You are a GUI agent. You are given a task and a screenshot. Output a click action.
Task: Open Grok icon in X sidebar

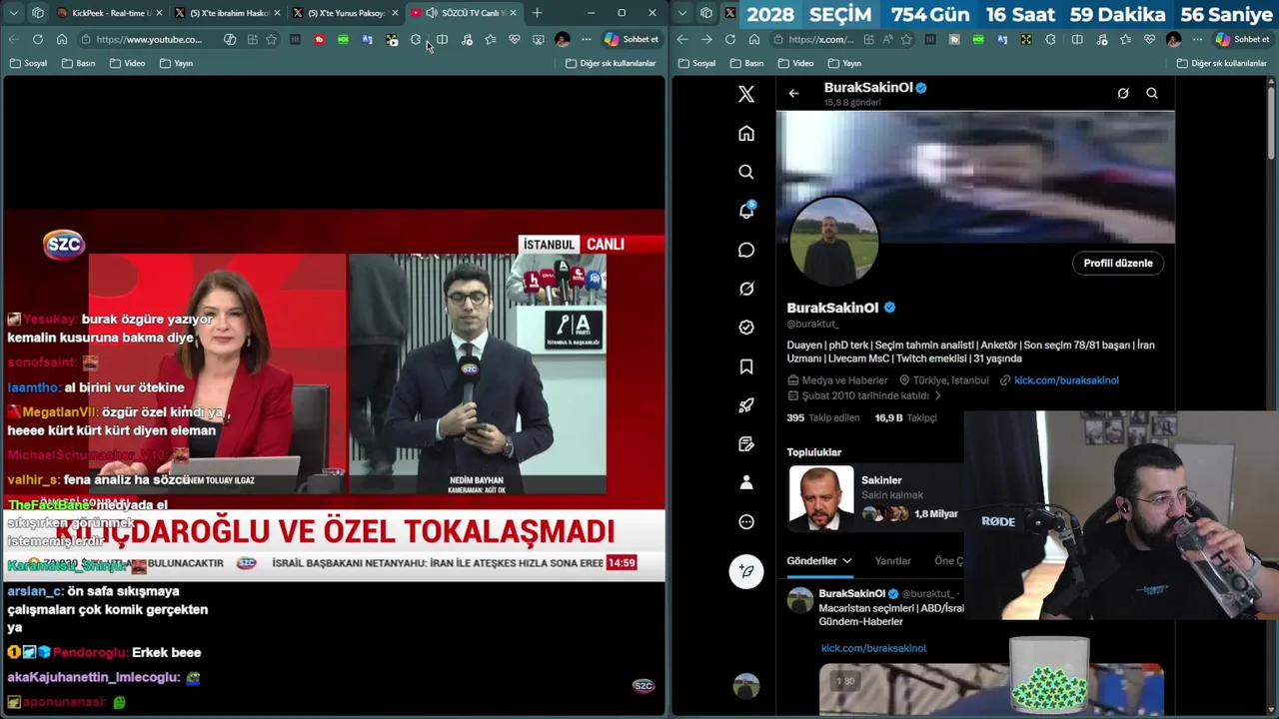[x=745, y=289]
